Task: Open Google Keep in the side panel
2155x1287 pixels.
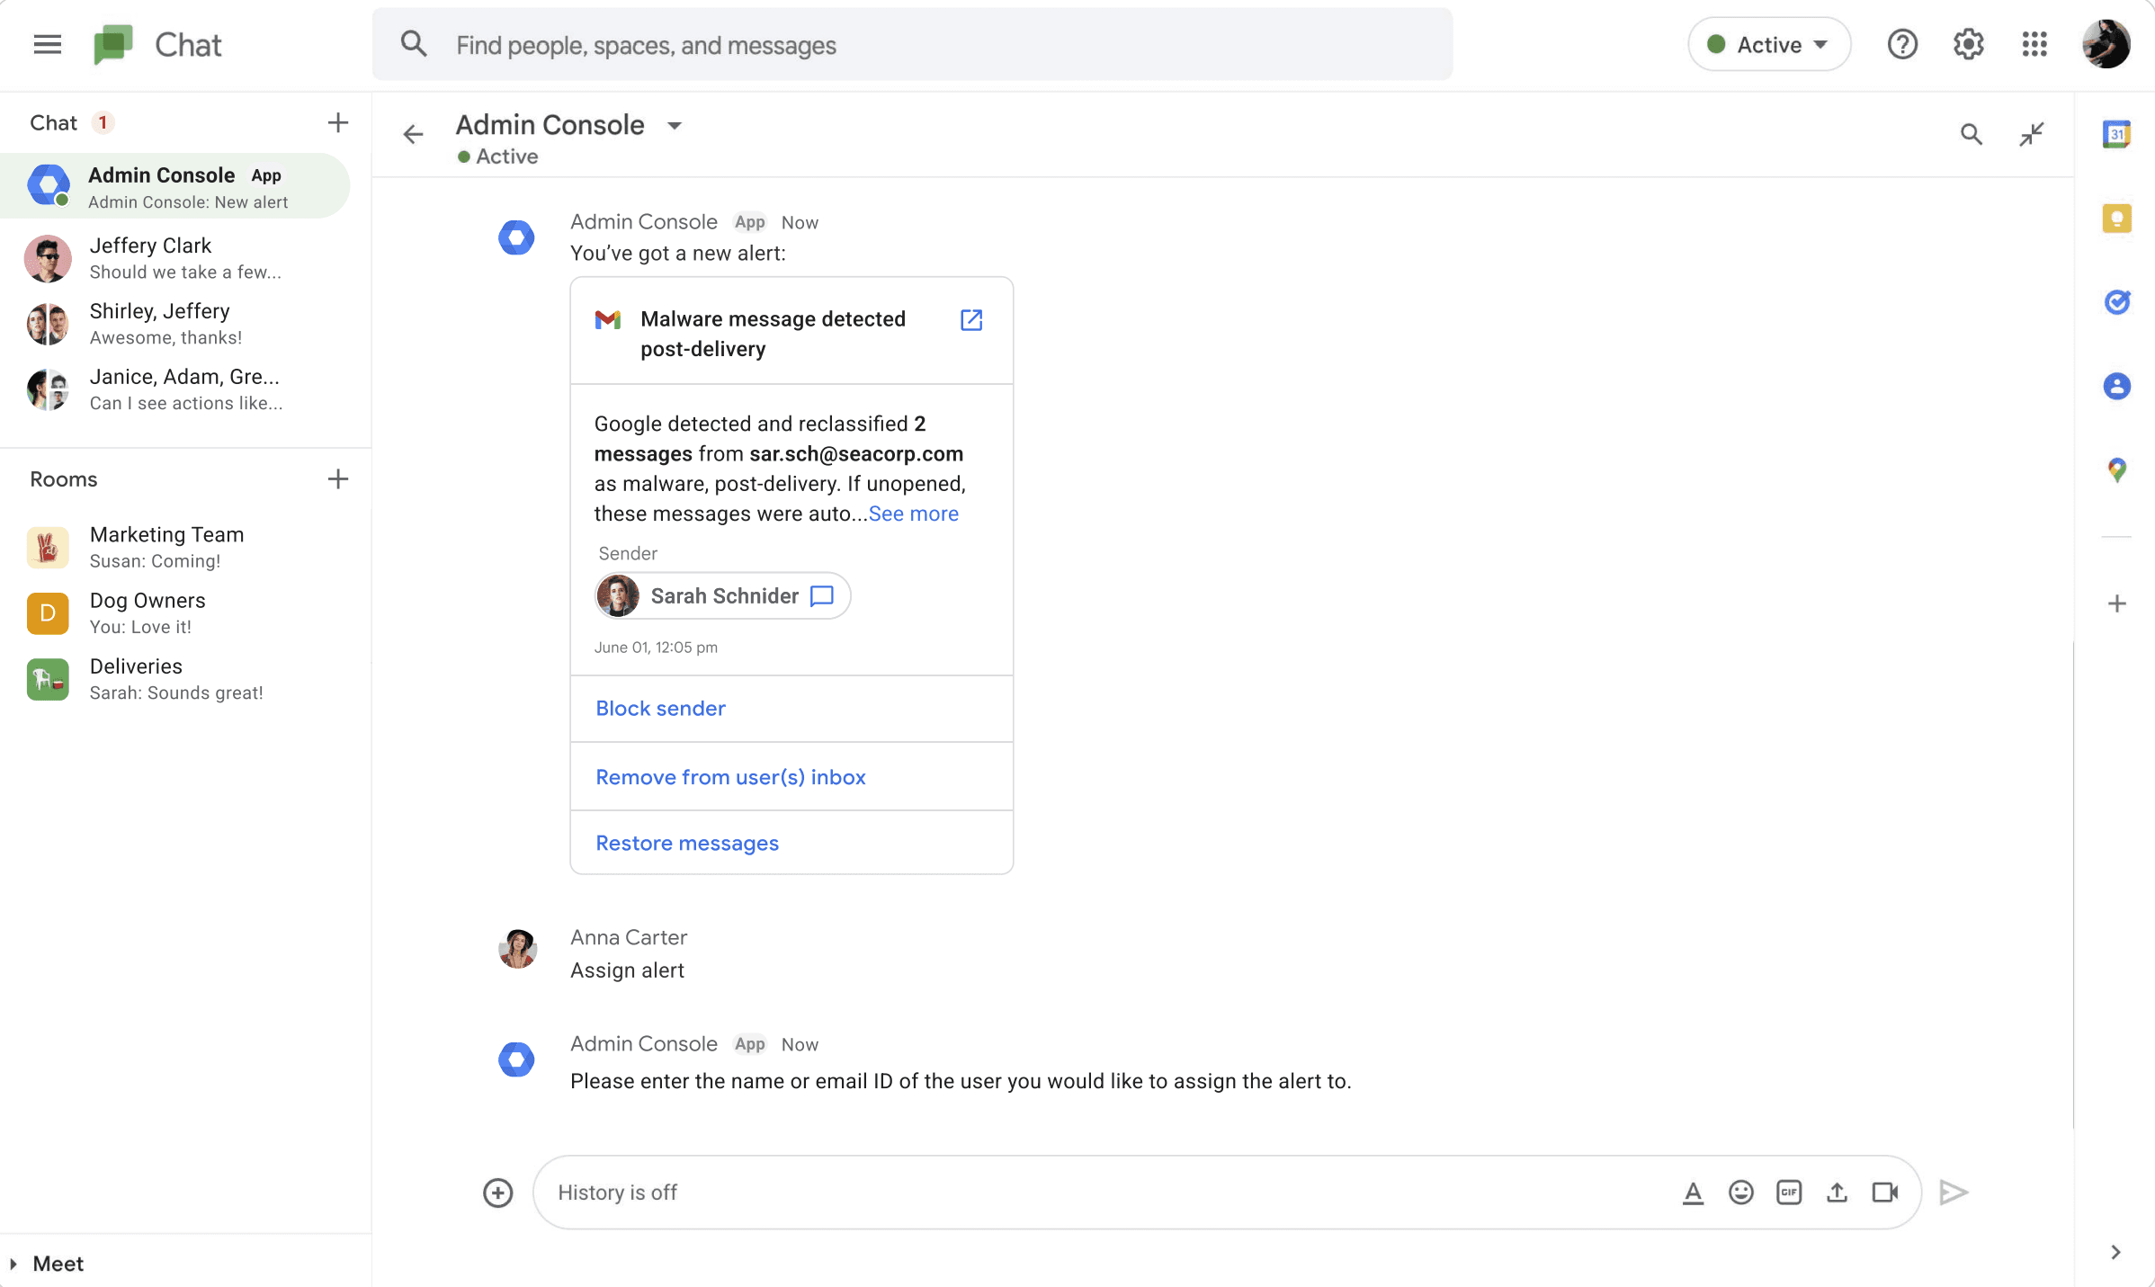Action: (2116, 219)
